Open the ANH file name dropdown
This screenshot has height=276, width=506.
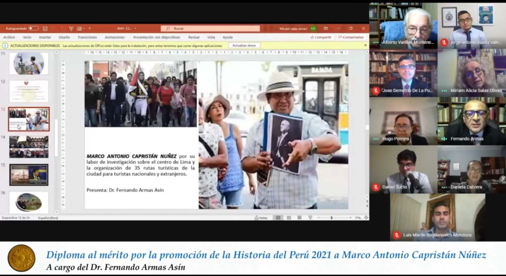[135, 28]
